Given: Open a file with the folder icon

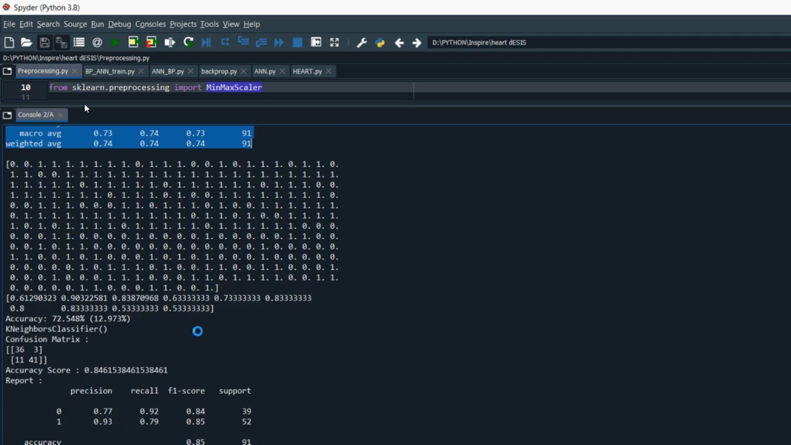Looking at the screenshot, I should pyautogui.click(x=26, y=43).
